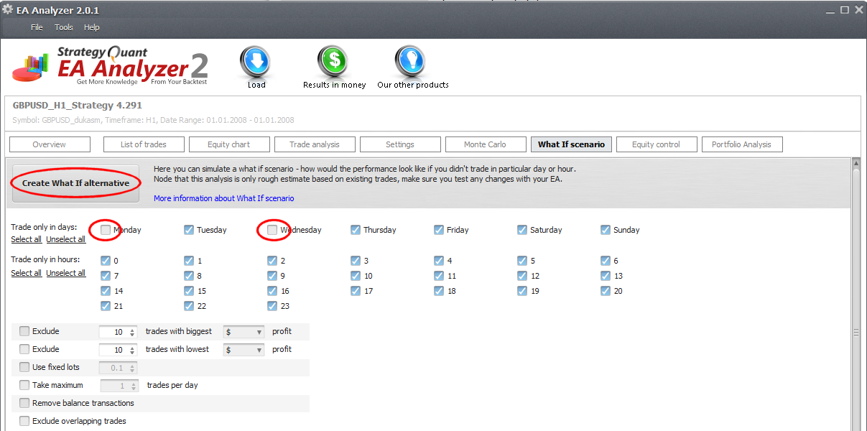Open More information about What If scenario link
Image resolution: width=867 pixels, height=431 pixels.
(224, 198)
